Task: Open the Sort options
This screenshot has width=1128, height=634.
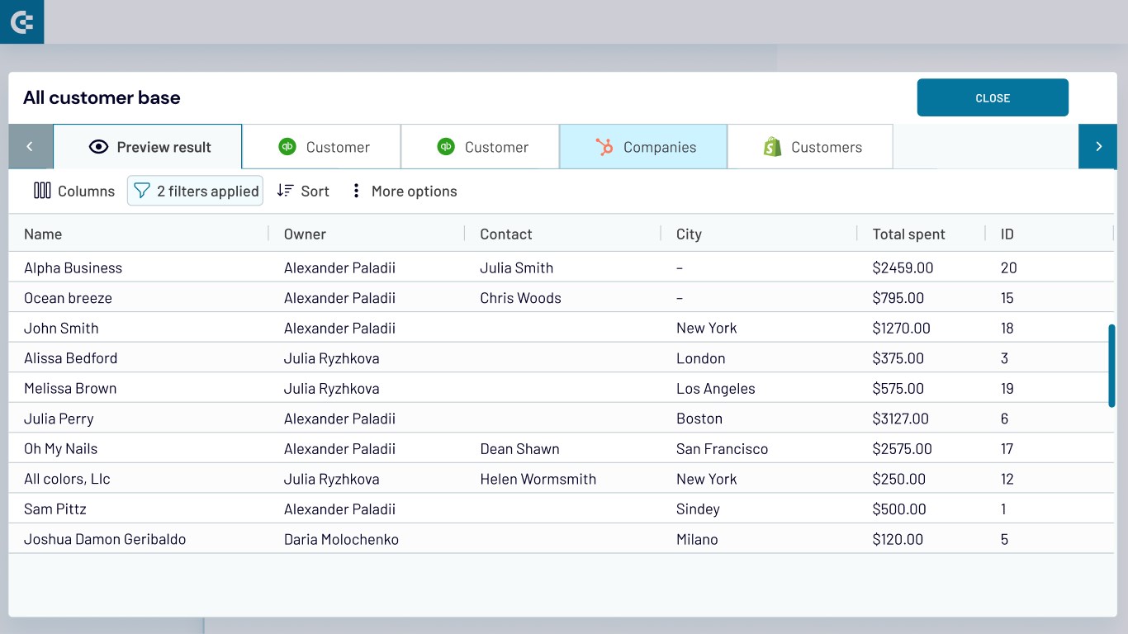Action: [303, 191]
